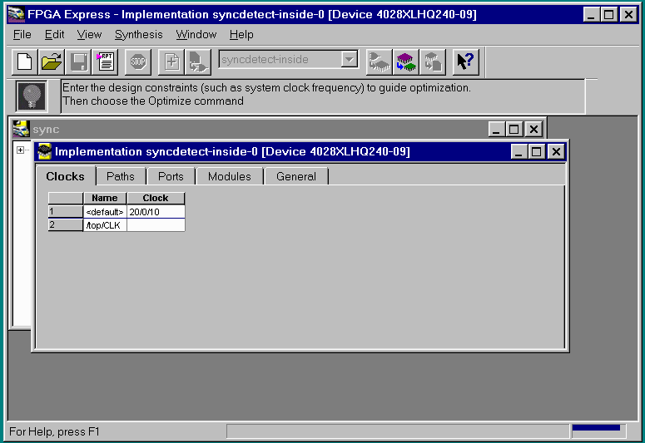The width and height of the screenshot is (645, 443).
Task: Open the General tab
Action: (x=296, y=176)
